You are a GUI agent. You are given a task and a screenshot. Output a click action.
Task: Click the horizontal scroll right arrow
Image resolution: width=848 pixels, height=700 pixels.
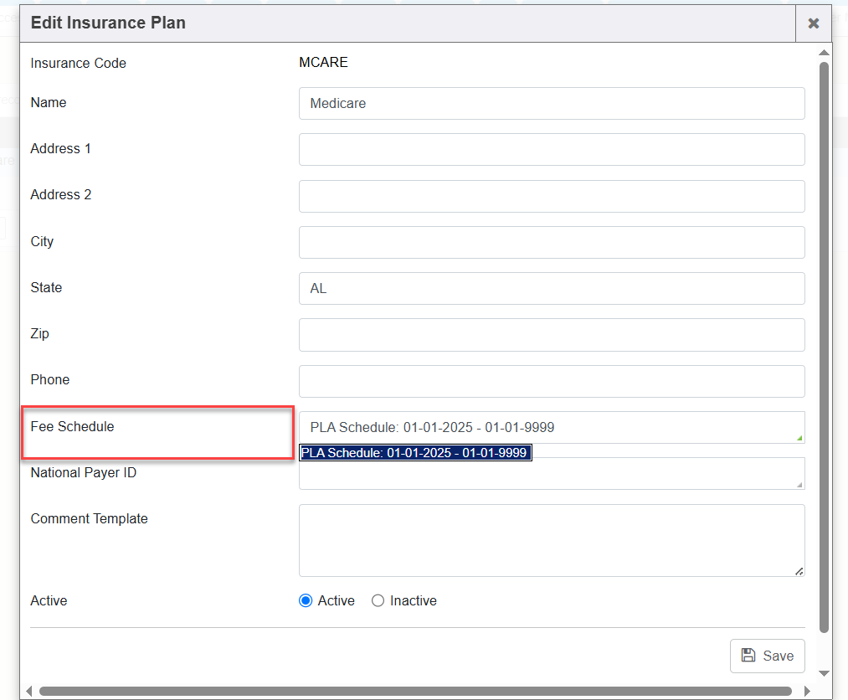[807, 692]
